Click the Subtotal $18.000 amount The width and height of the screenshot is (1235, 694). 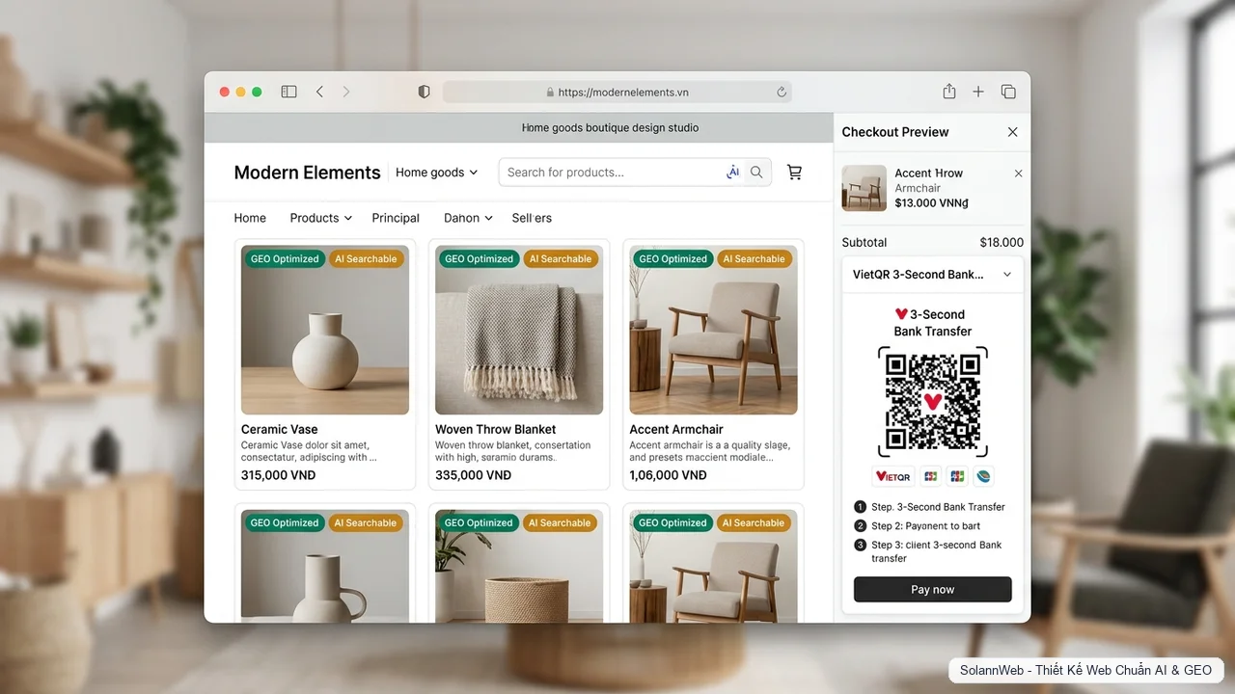point(1002,243)
